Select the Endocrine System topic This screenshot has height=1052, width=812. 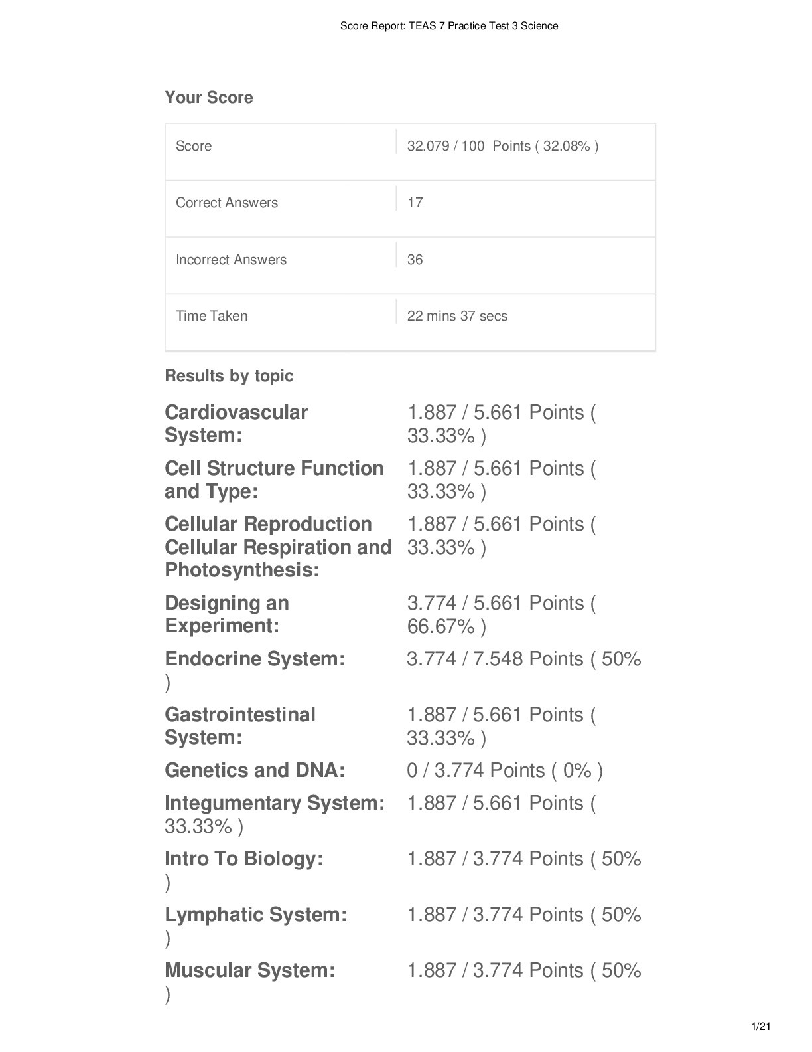pos(255,659)
